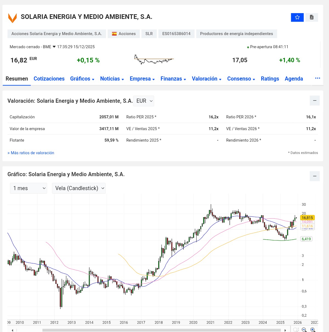This screenshot has height=332, width=329.
Task: Click the Datos estimados footnote
Action: tap(303, 153)
